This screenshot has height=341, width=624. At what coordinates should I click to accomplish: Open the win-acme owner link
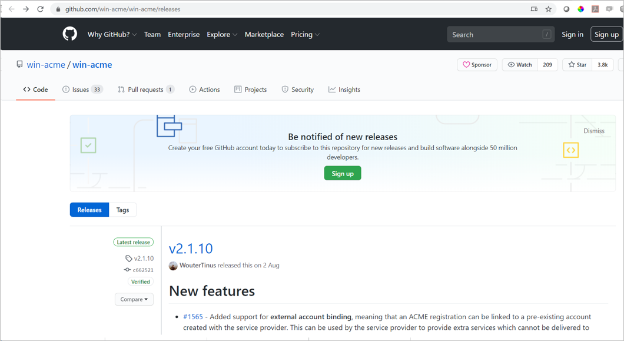pyautogui.click(x=46, y=65)
